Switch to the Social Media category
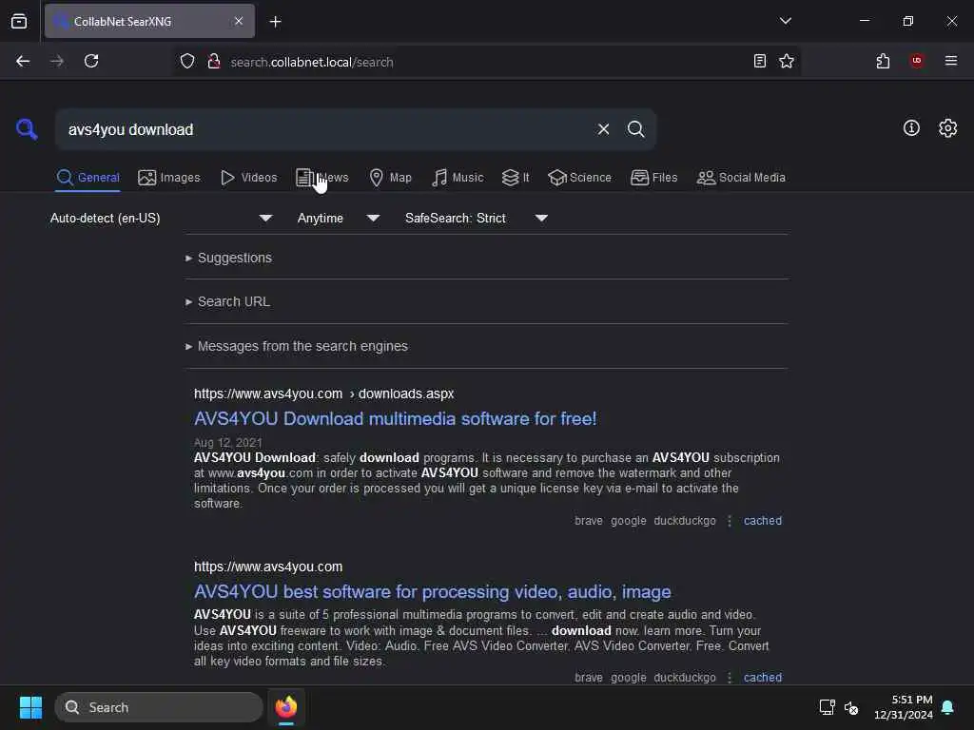This screenshot has height=730, width=974. click(x=741, y=178)
